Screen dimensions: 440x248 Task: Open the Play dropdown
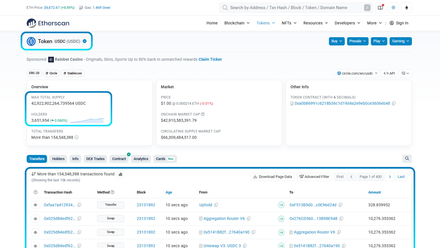pos(379,41)
